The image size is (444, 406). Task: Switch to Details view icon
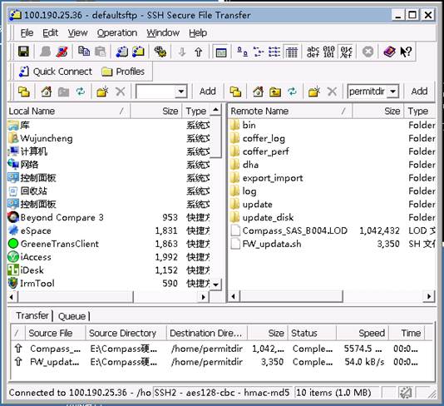pyautogui.click(x=291, y=52)
